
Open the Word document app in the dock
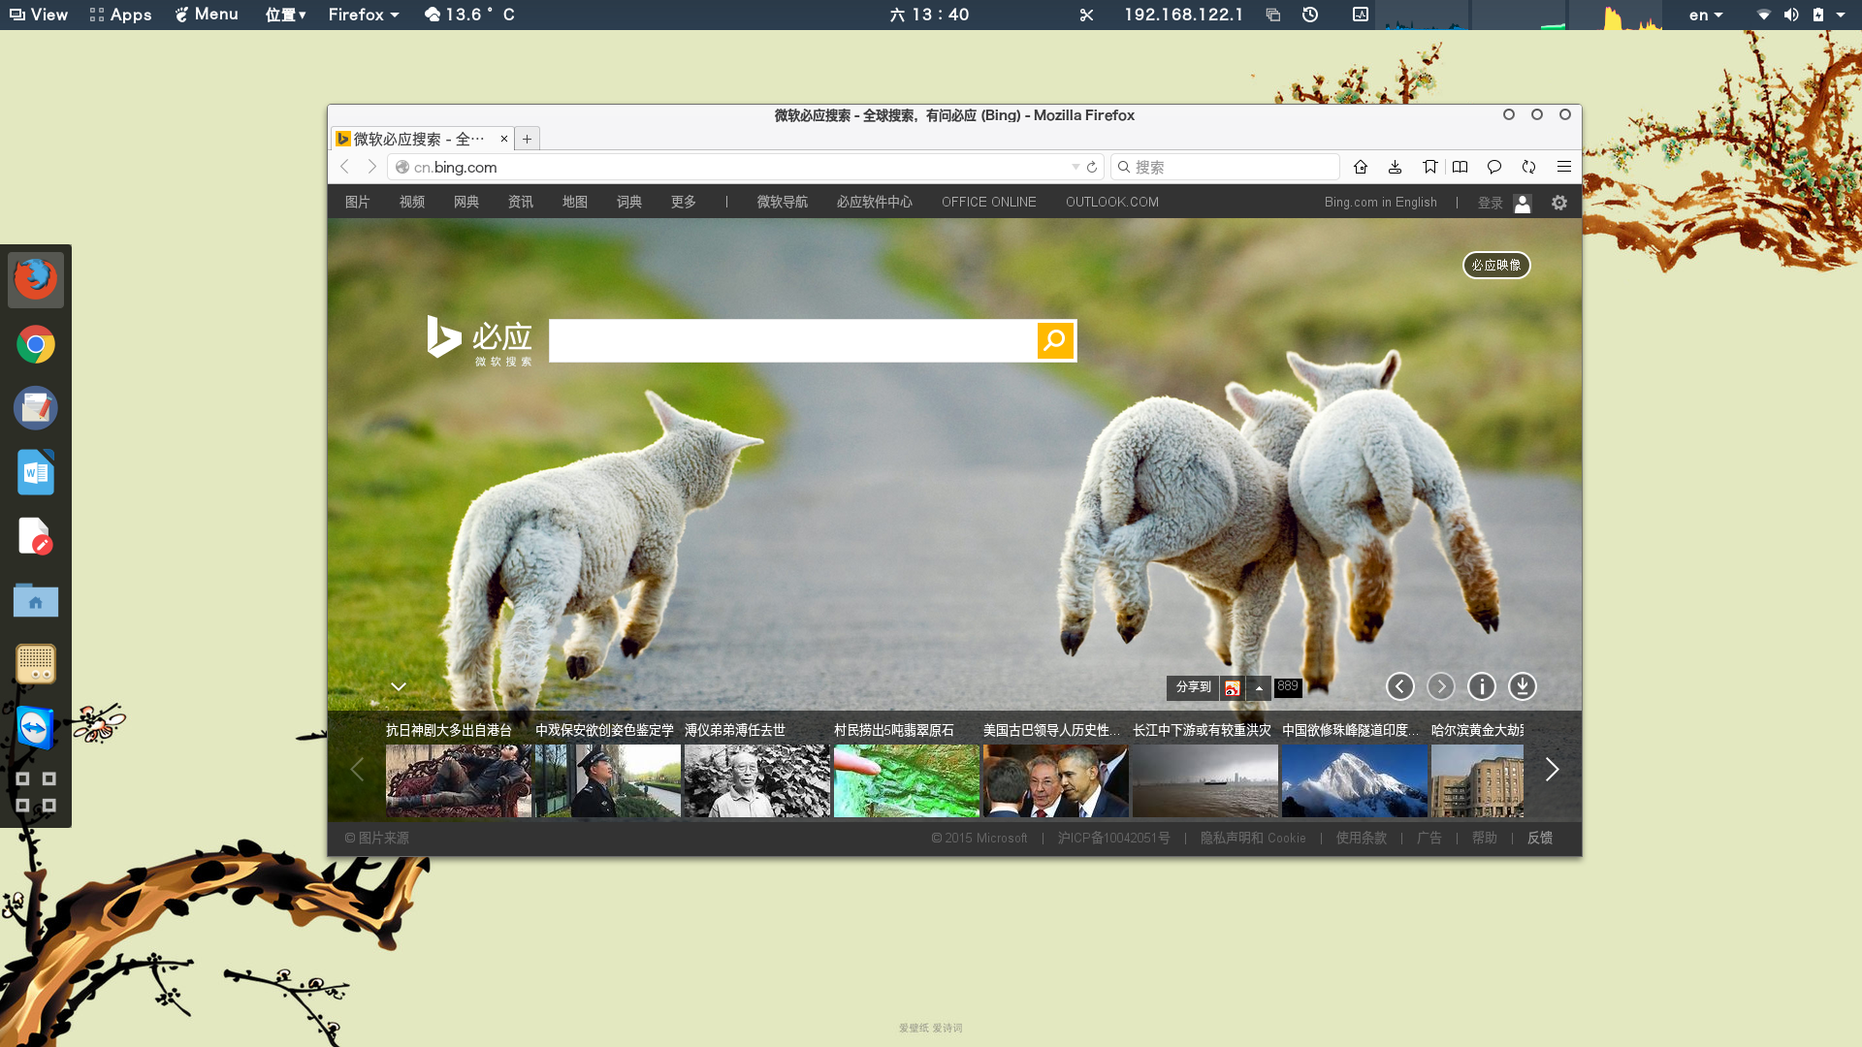pos(36,472)
